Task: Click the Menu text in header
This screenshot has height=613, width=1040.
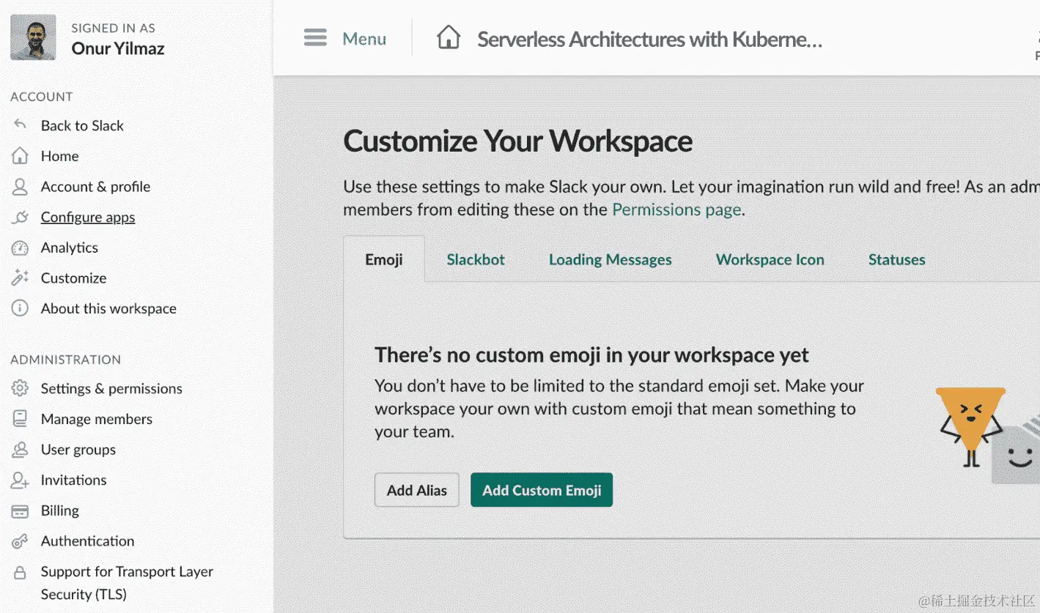Action: 364,38
